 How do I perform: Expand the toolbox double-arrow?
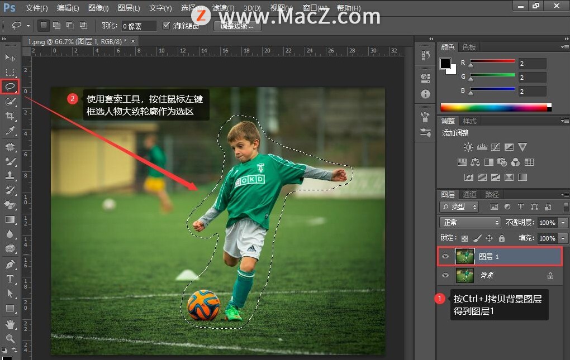(4, 39)
